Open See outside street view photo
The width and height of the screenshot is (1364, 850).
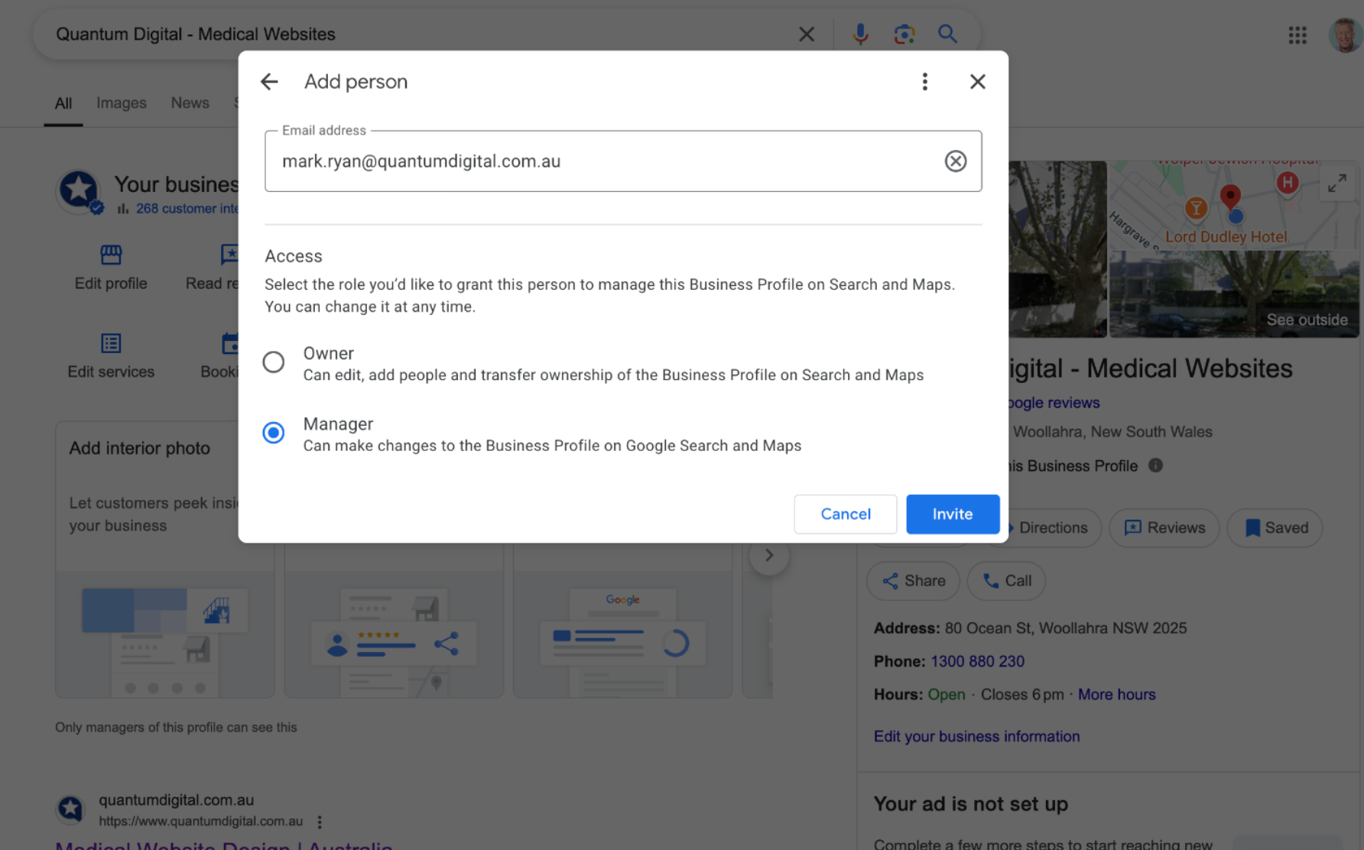pyautogui.click(x=1233, y=294)
